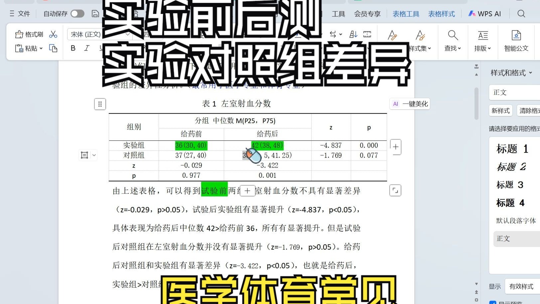Switch to the 表格样式 ribbon tab
This screenshot has width=540, height=304.
click(x=441, y=14)
